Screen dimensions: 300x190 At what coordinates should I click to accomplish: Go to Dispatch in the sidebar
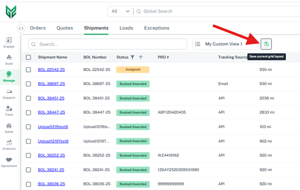pyautogui.click(x=9, y=94)
